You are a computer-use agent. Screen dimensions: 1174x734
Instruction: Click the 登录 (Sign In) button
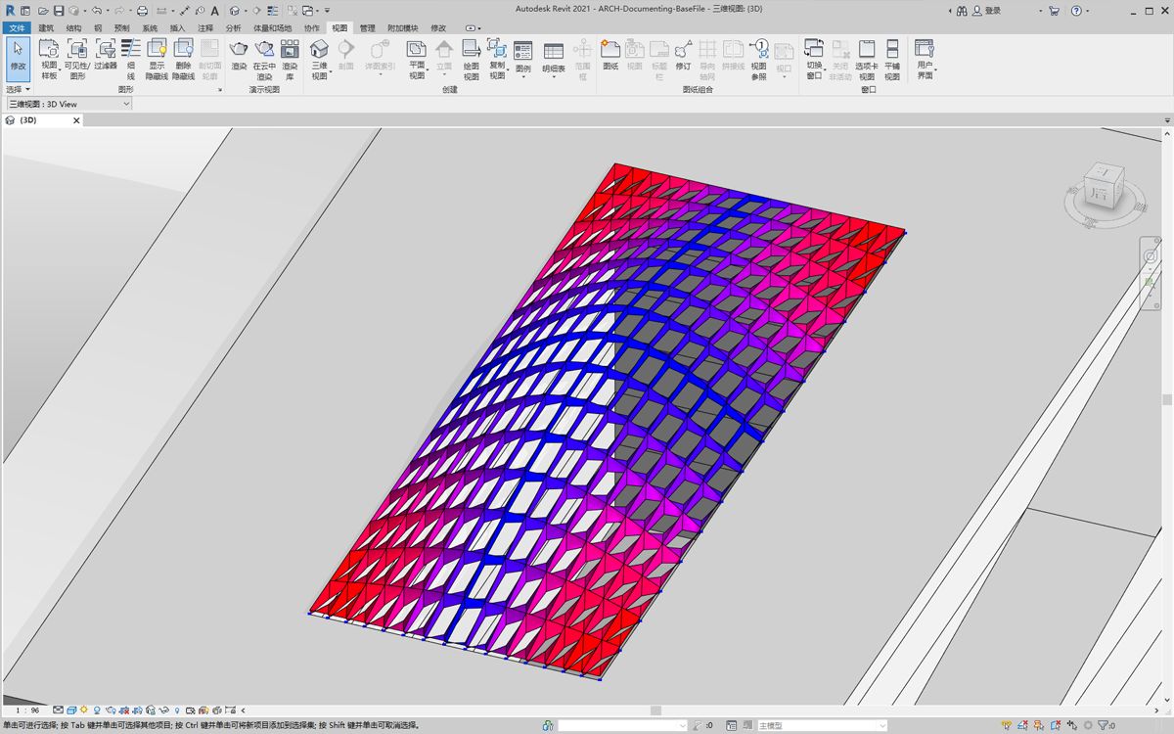point(986,10)
